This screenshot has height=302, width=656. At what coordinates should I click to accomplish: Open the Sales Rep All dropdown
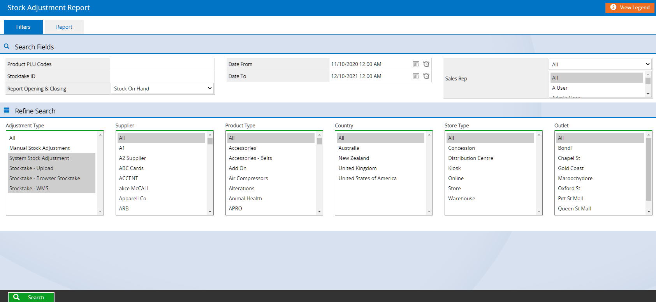[600, 64]
